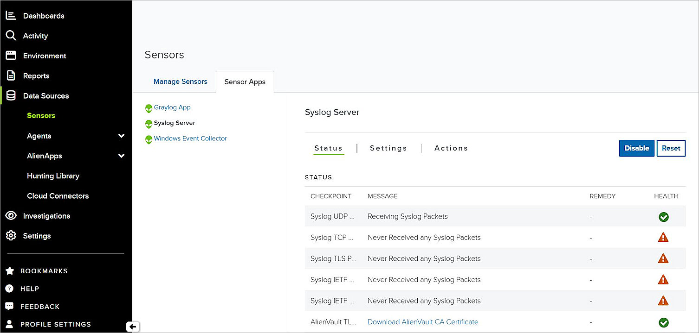Image resolution: width=699 pixels, height=333 pixels.
Task: Click the green alien icon beside Graylog App
Action: (149, 107)
